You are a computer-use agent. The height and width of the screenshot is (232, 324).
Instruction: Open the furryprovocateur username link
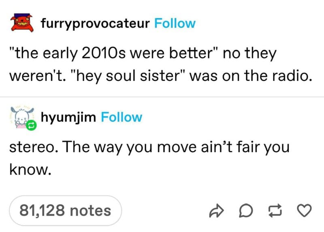tap(95, 23)
